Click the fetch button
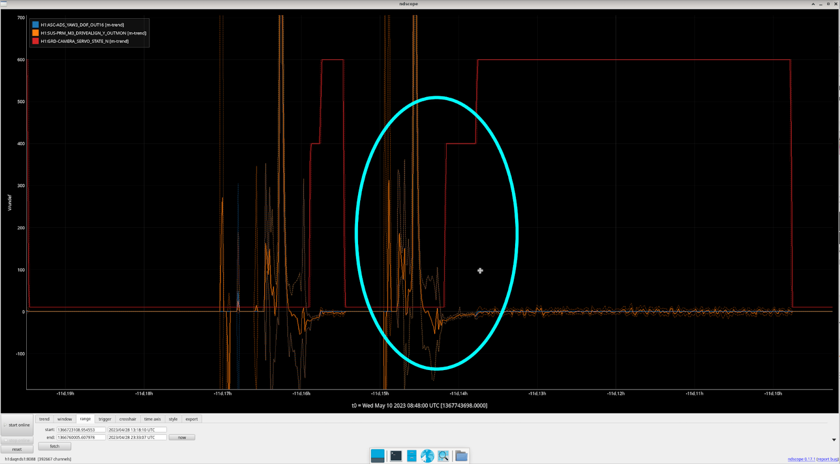The width and height of the screenshot is (840, 464). 55,446
